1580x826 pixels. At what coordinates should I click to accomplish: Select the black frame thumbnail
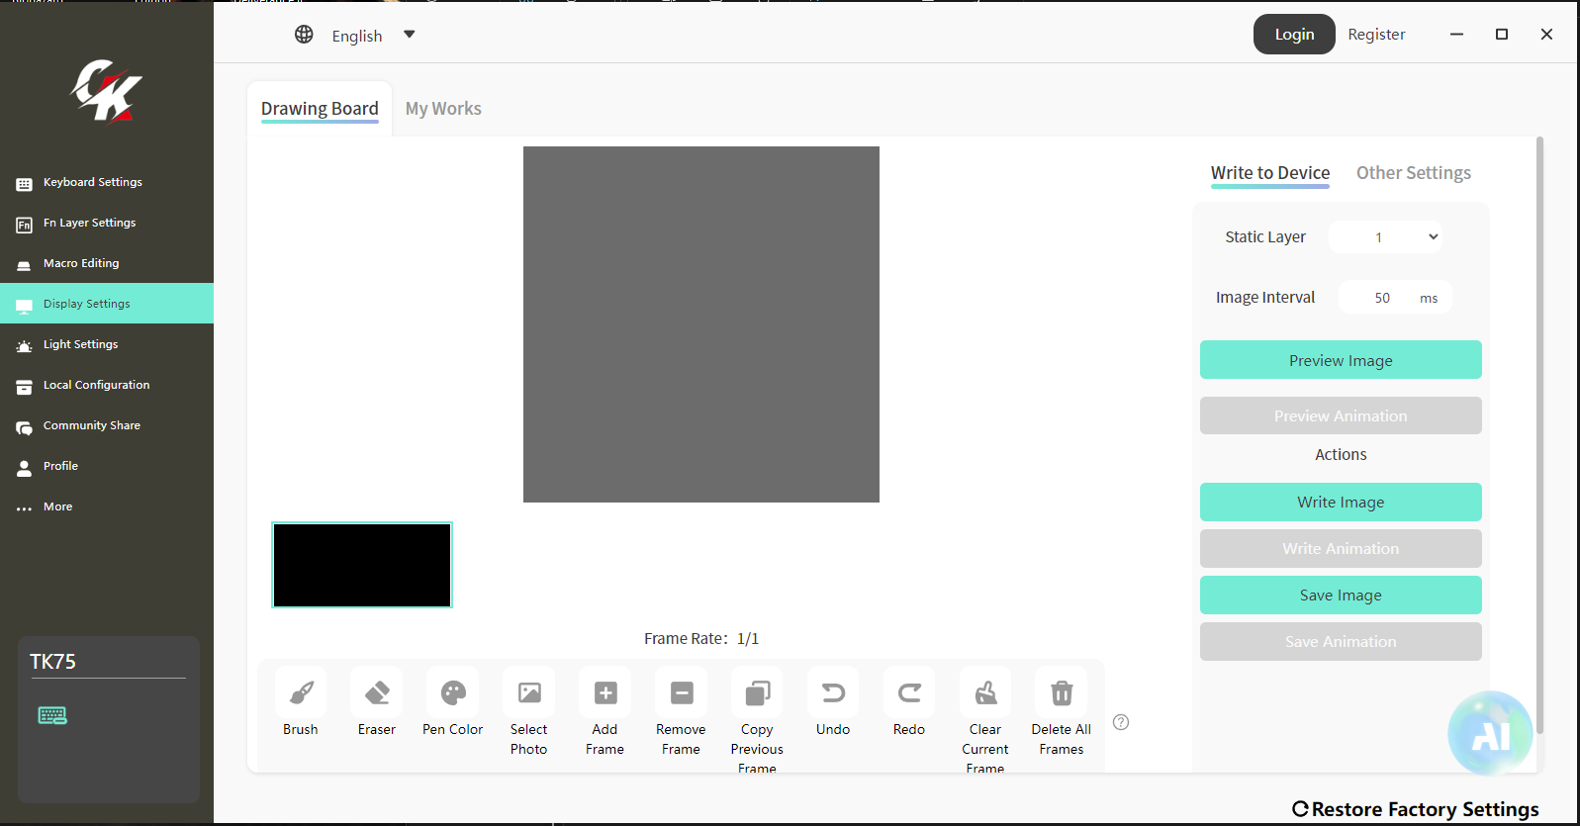(362, 565)
